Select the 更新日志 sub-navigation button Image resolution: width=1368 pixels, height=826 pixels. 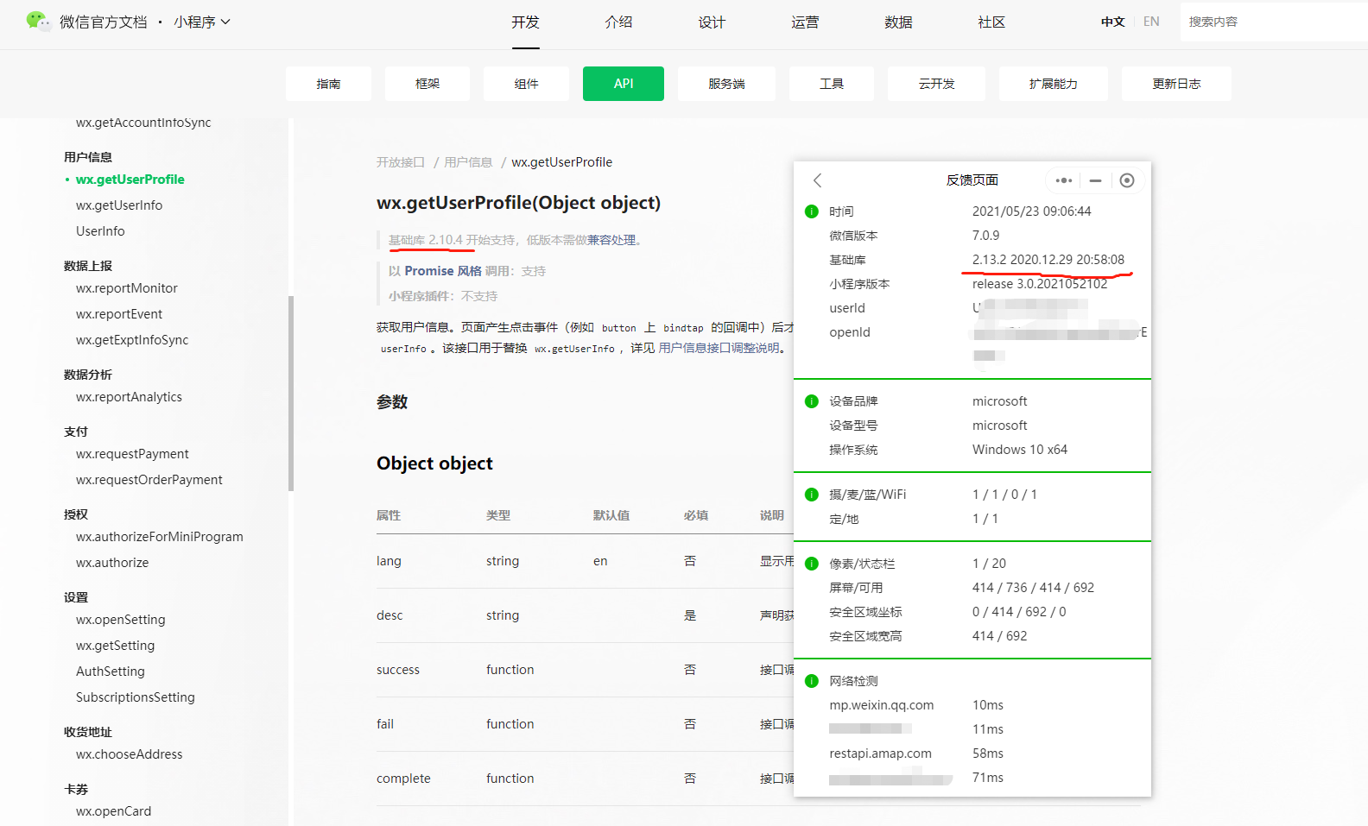(x=1176, y=84)
